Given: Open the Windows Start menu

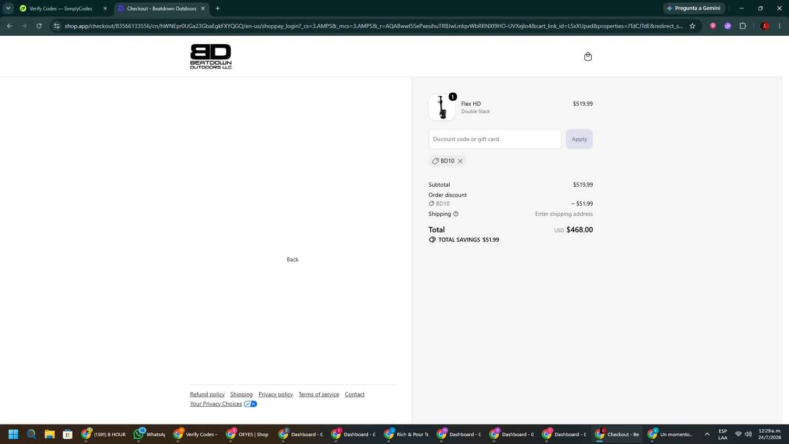Looking at the screenshot, I should 13,434.
